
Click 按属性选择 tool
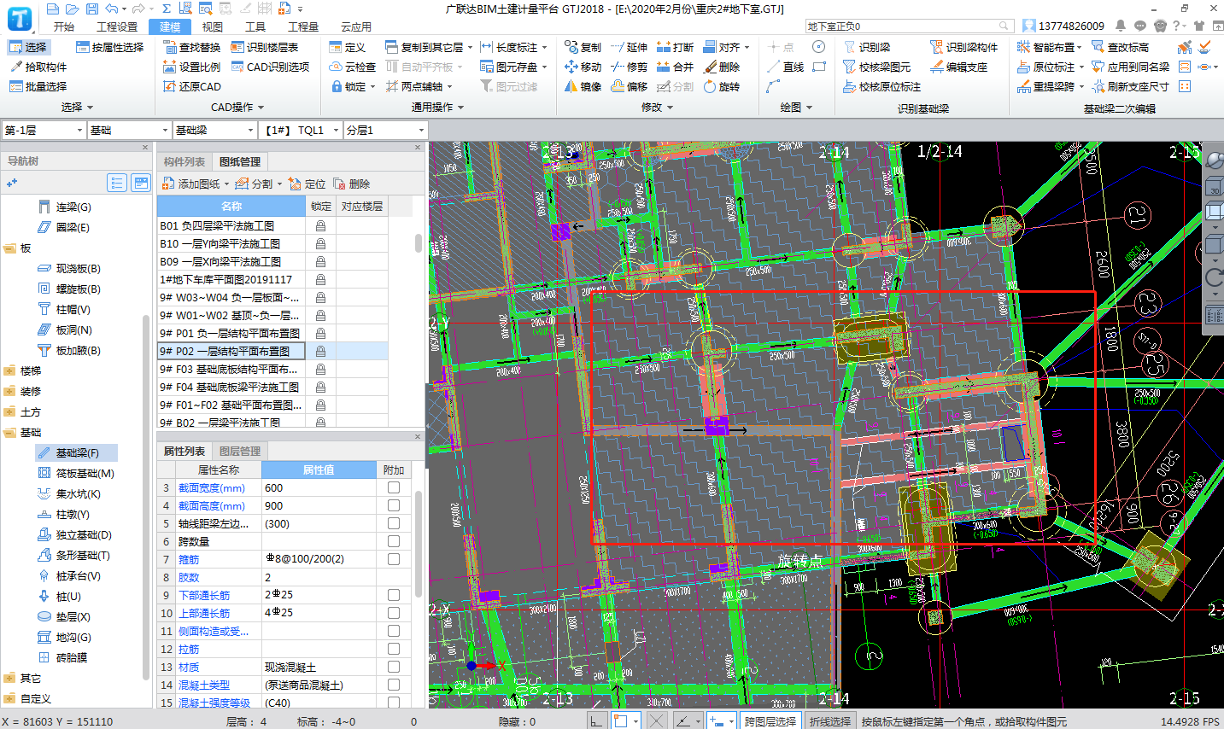pos(109,47)
